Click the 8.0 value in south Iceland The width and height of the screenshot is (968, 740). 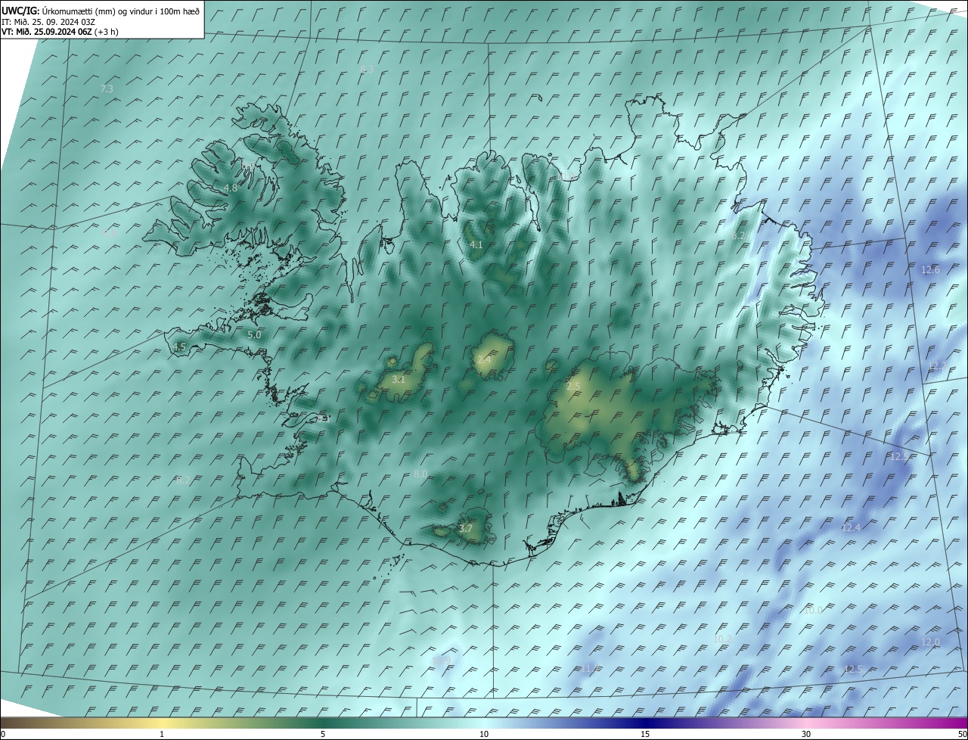[x=421, y=474]
